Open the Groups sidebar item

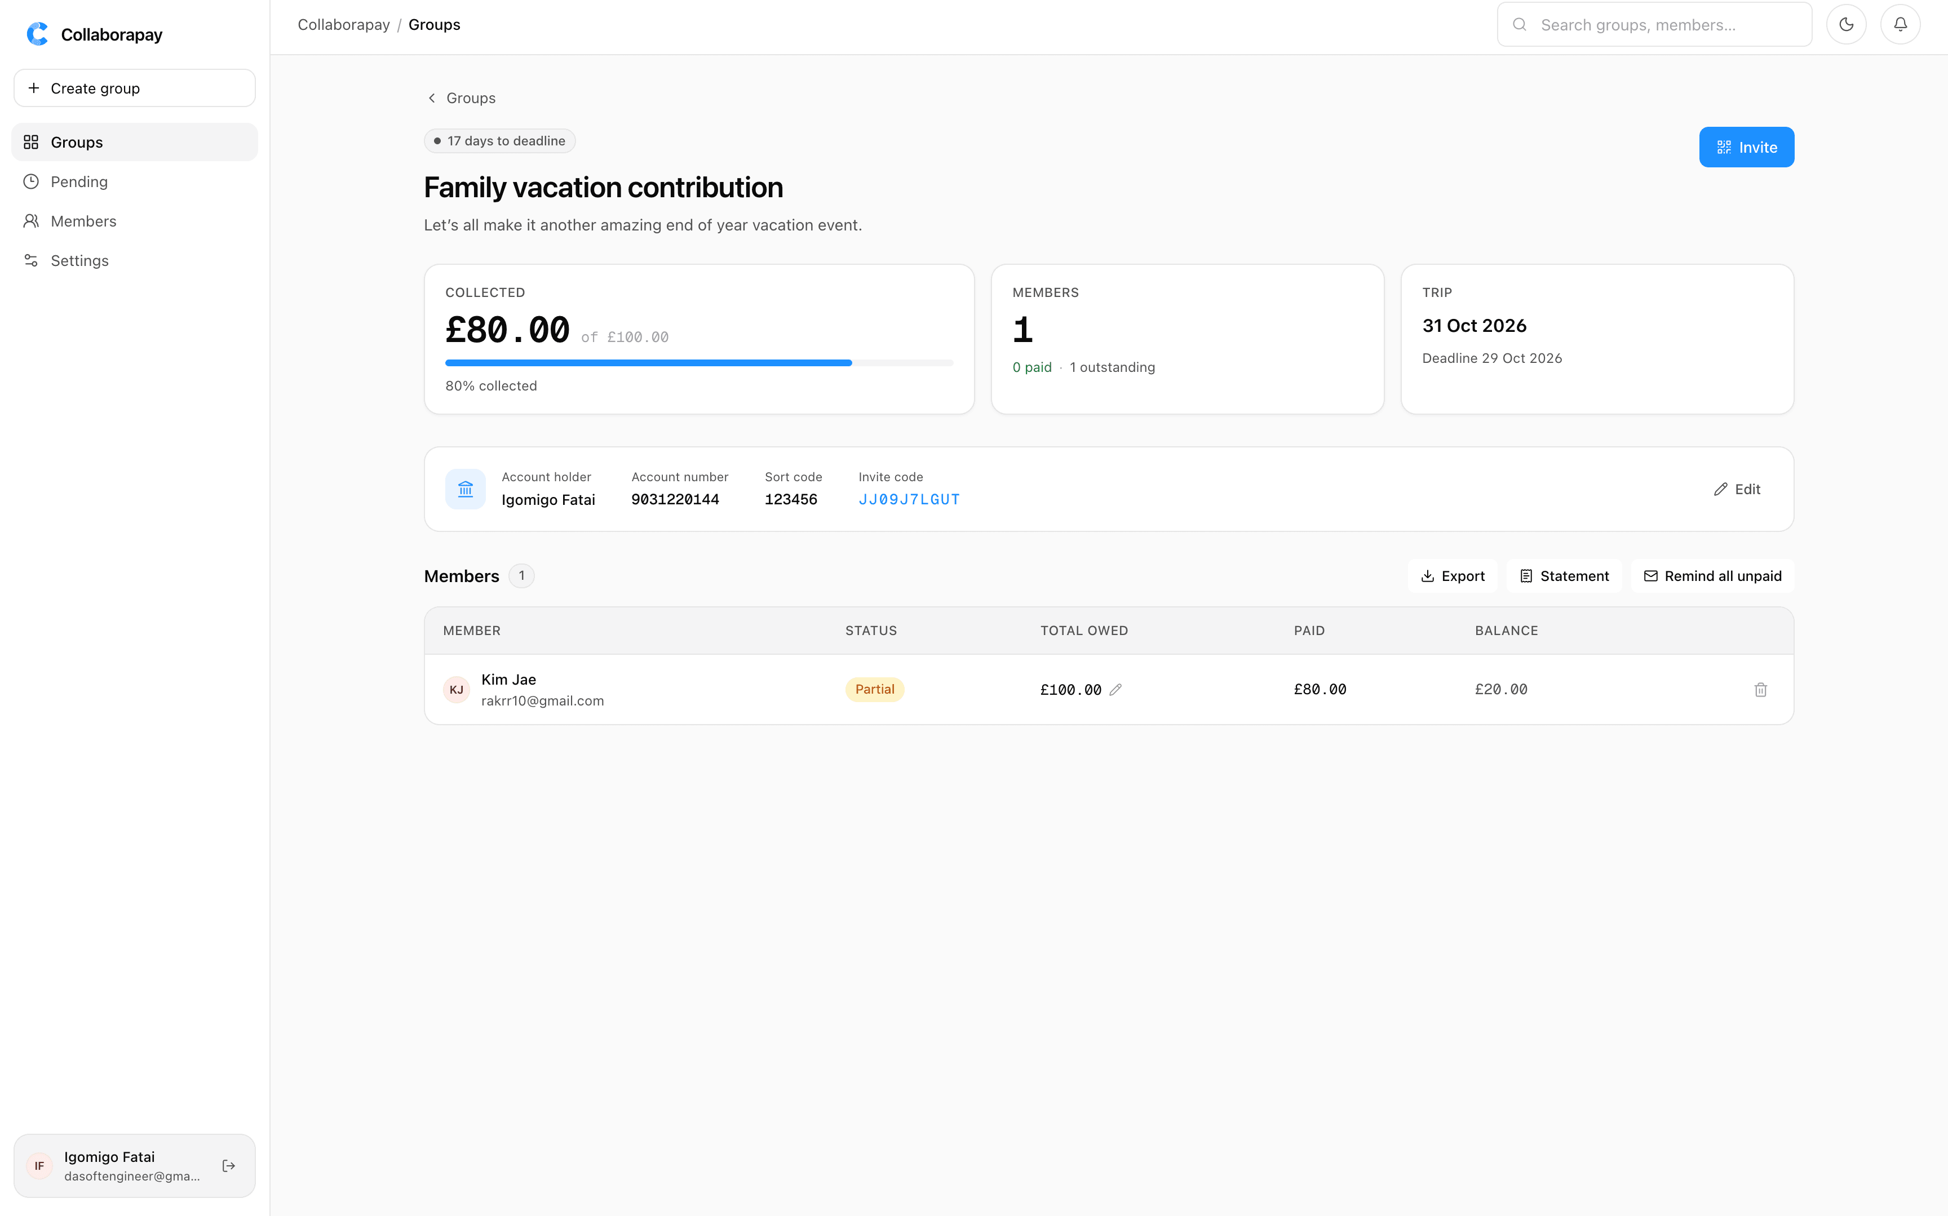click(134, 143)
